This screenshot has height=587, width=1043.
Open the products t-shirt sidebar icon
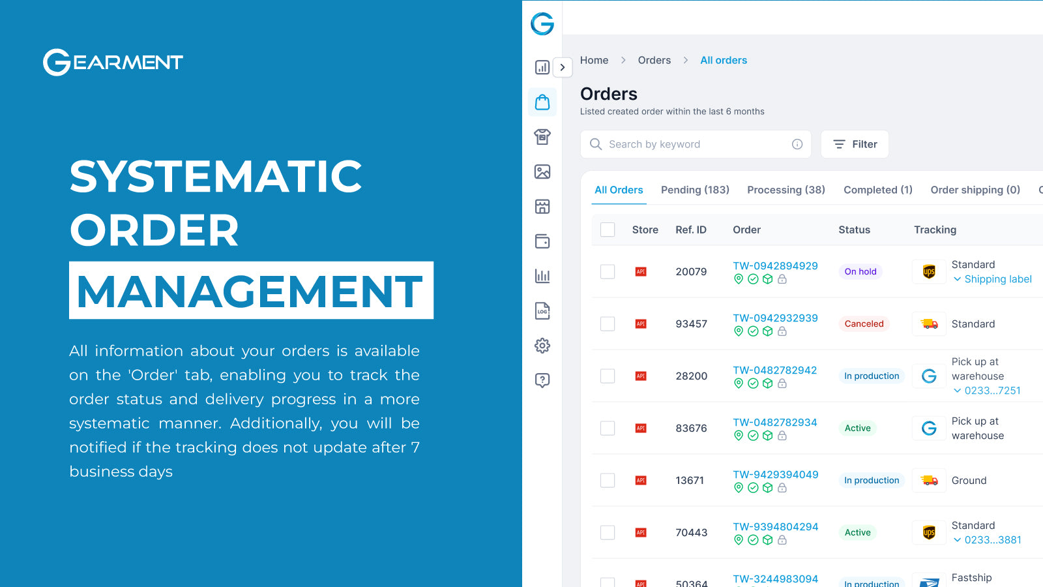(542, 137)
